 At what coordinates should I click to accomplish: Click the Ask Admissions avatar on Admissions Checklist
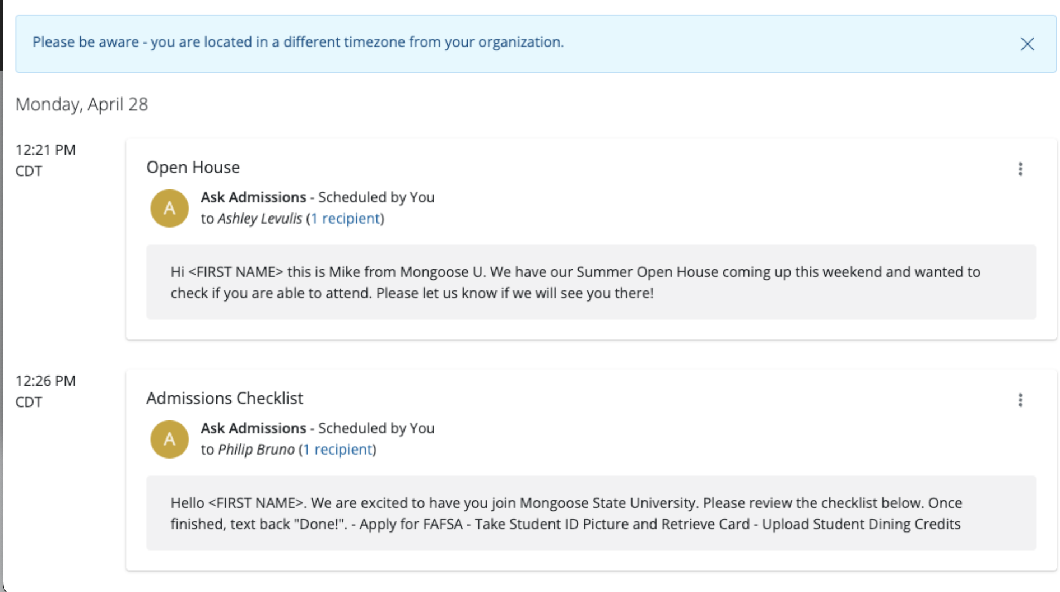click(169, 440)
